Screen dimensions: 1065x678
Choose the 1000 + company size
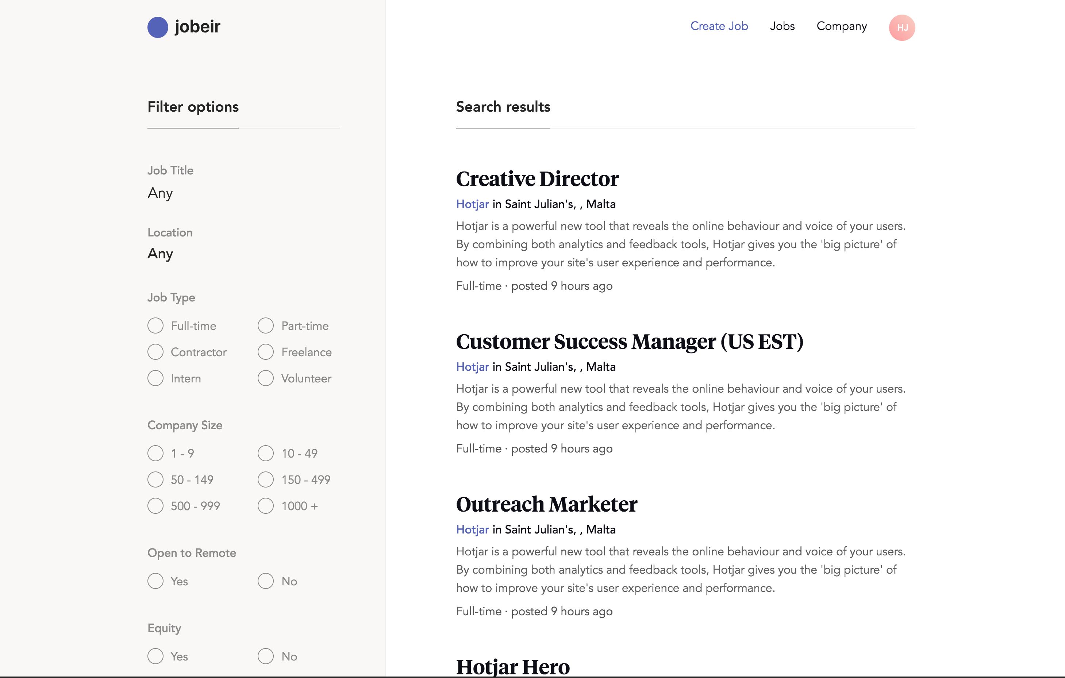coord(265,505)
